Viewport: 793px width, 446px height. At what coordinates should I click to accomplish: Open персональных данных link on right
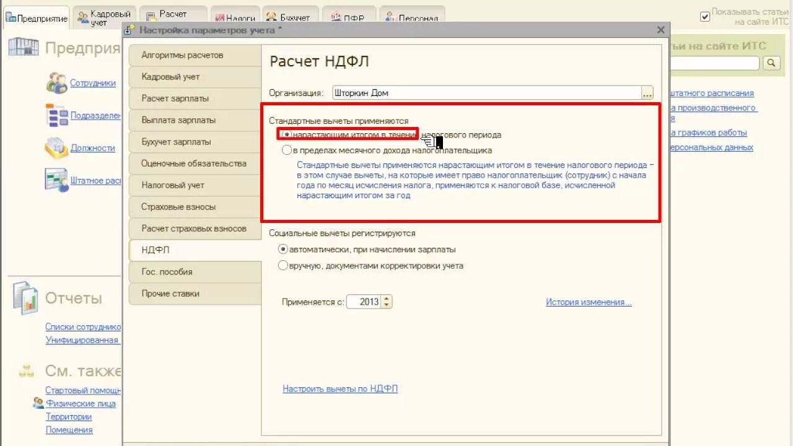point(711,147)
